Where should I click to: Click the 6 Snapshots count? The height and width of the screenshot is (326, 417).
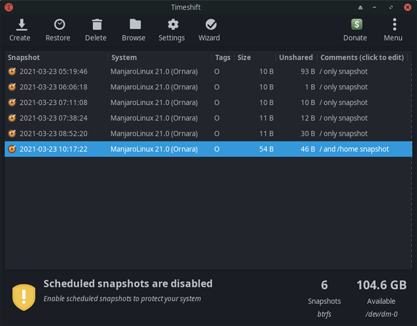[324, 286]
